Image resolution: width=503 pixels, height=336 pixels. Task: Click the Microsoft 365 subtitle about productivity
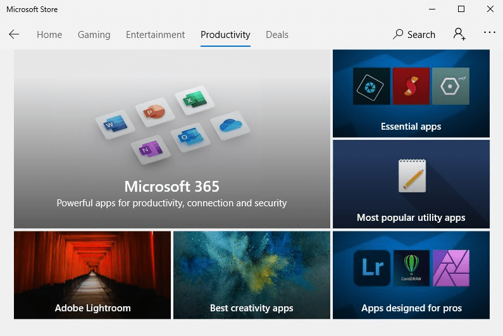tap(171, 203)
